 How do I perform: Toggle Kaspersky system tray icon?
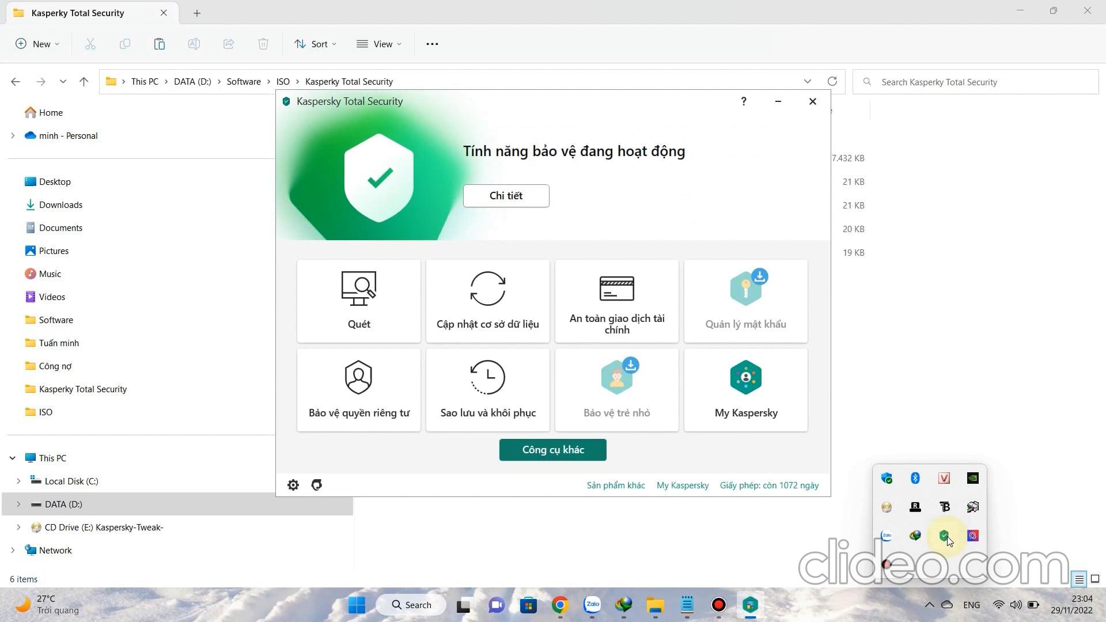point(944,536)
